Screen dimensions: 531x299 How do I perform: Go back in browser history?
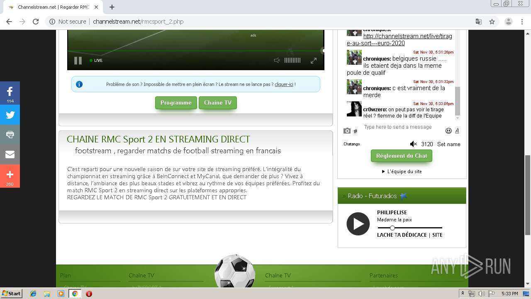coord(9,22)
